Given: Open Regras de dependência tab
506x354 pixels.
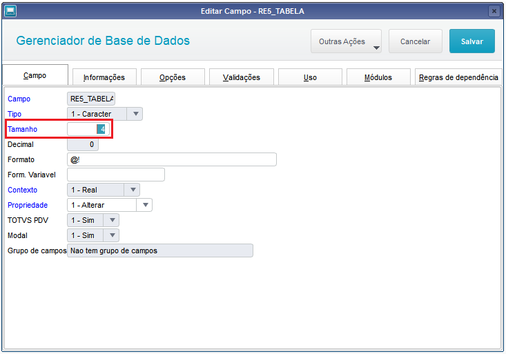Looking at the screenshot, I should (x=458, y=77).
